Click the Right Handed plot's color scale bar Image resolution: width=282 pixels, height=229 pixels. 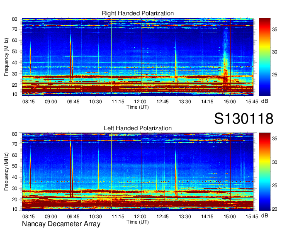265,57
